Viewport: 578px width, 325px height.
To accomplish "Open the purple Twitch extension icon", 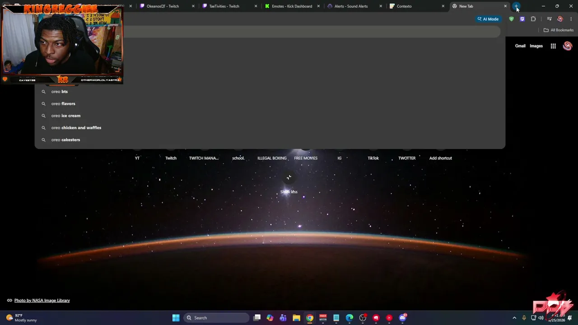I will pyautogui.click(x=522, y=19).
